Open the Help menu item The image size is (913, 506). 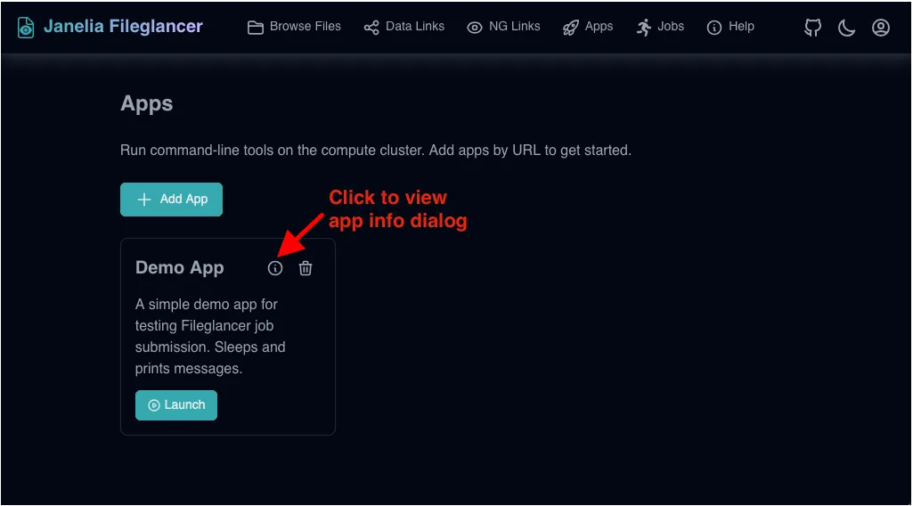tap(730, 27)
